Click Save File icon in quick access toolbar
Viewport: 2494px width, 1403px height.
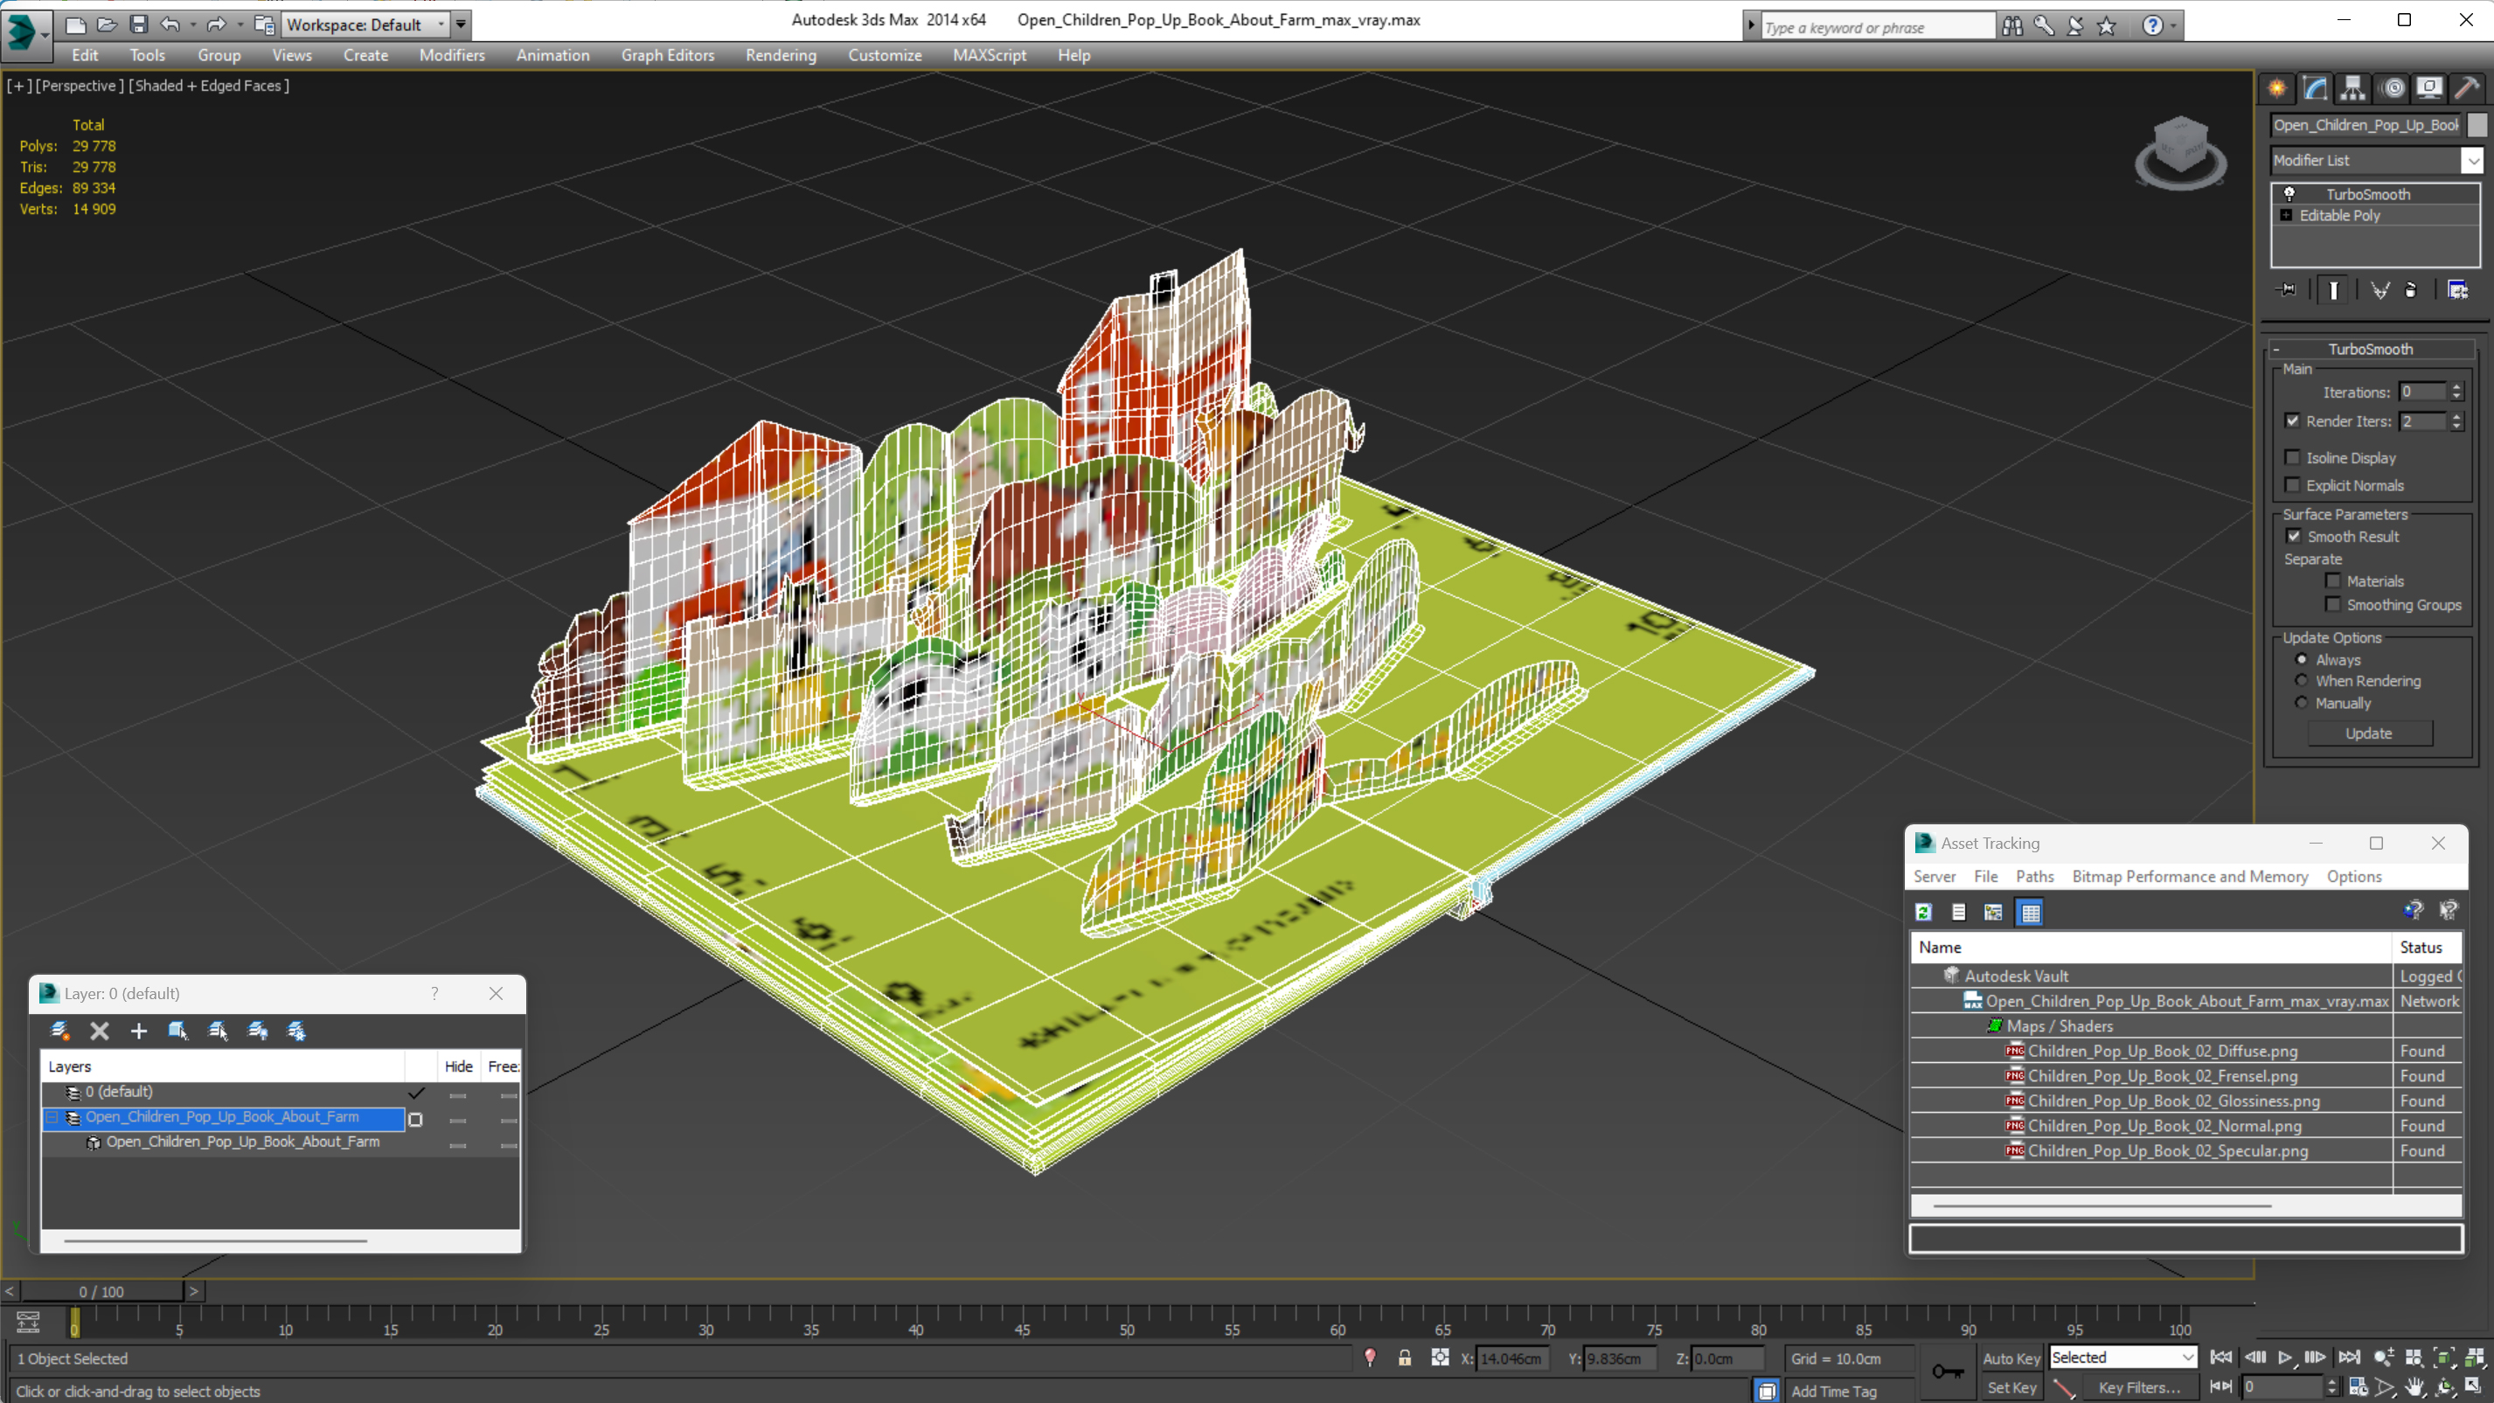pyautogui.click(x=138, y=24)
